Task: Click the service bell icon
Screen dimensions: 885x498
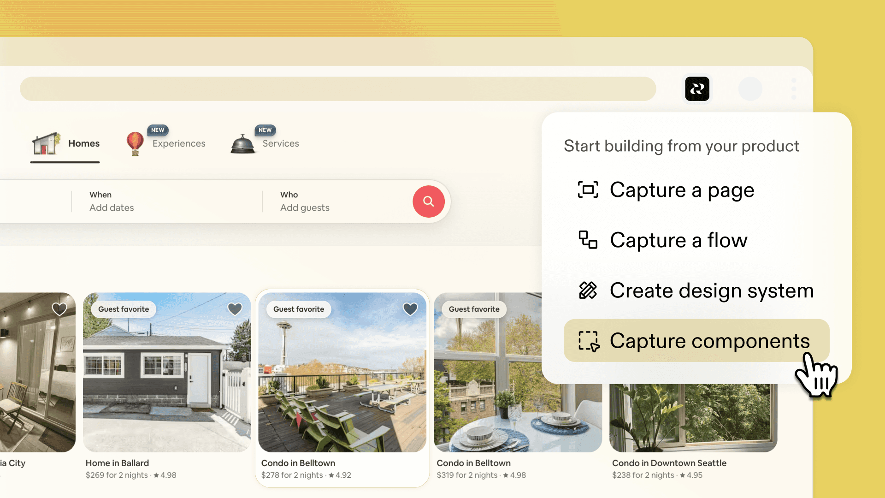Action: pos(242,144)
